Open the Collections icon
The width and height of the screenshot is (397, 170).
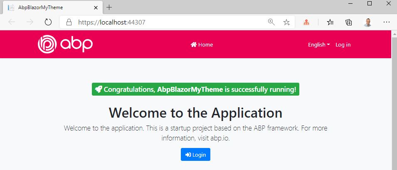tap(349, 22)
